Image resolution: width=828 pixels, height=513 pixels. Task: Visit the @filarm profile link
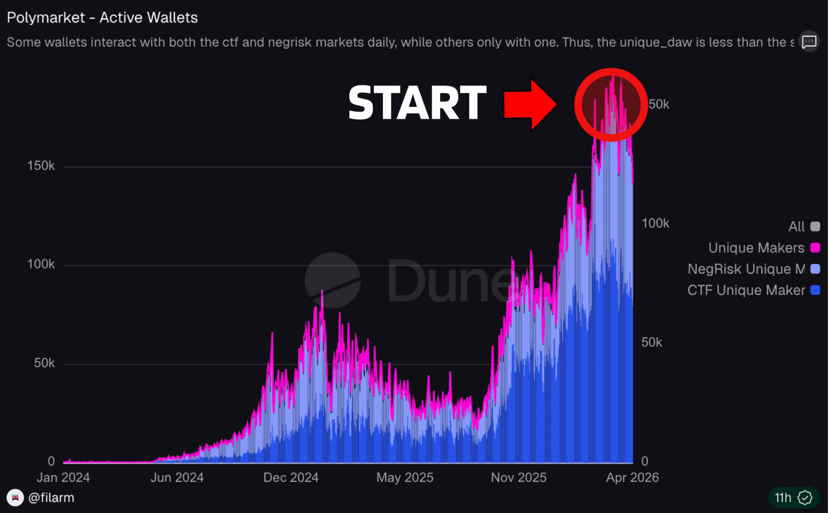50,497
